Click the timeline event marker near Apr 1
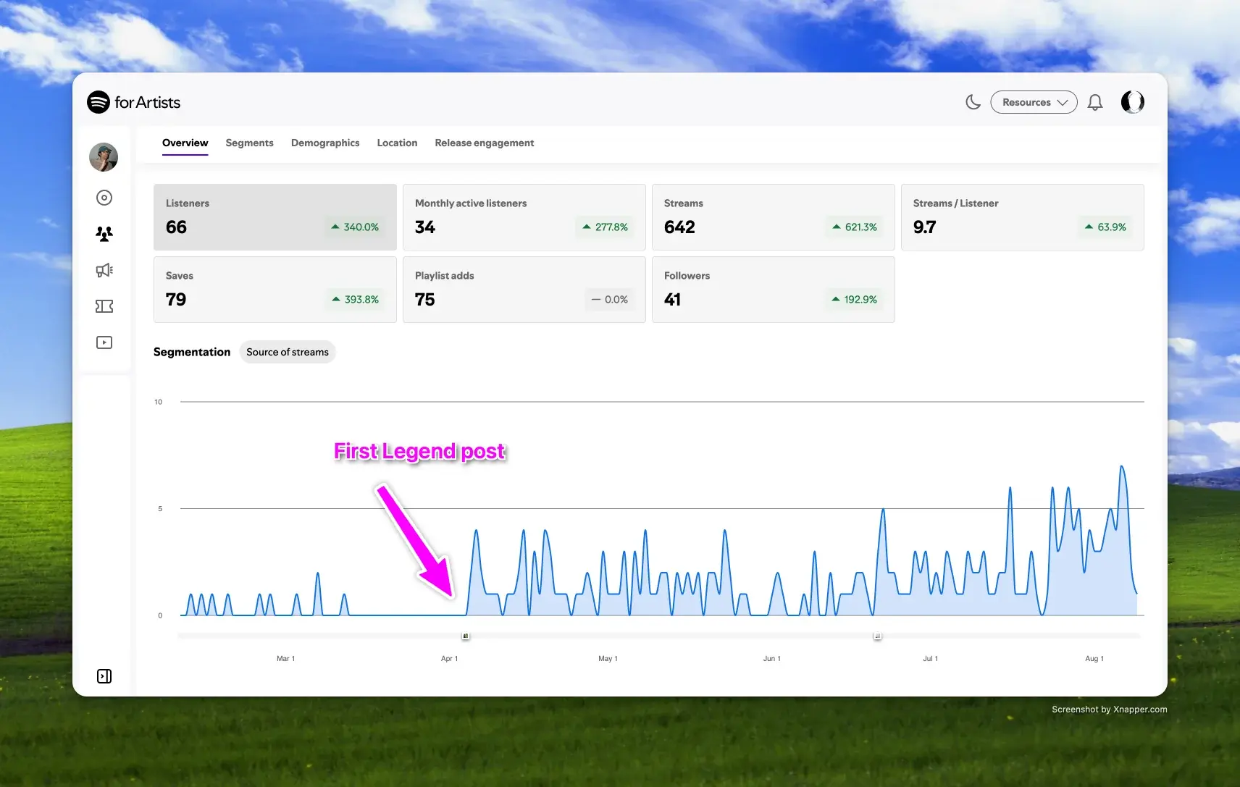 point(466,636)
